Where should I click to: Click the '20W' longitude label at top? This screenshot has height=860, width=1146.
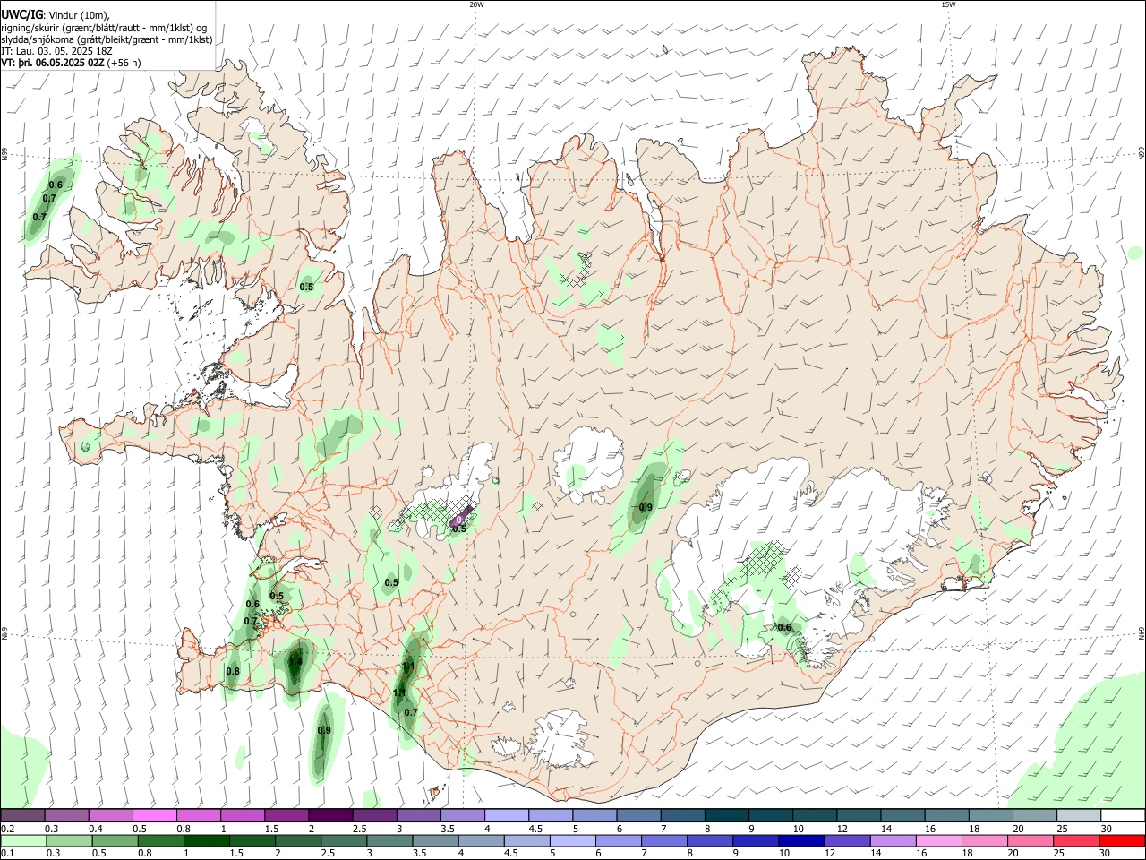coord(476,4)
